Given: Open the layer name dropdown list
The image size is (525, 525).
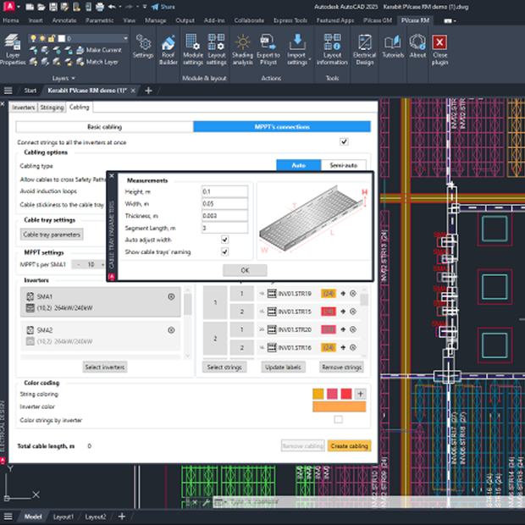Looking at the screenshot, I should coord(125,38).
